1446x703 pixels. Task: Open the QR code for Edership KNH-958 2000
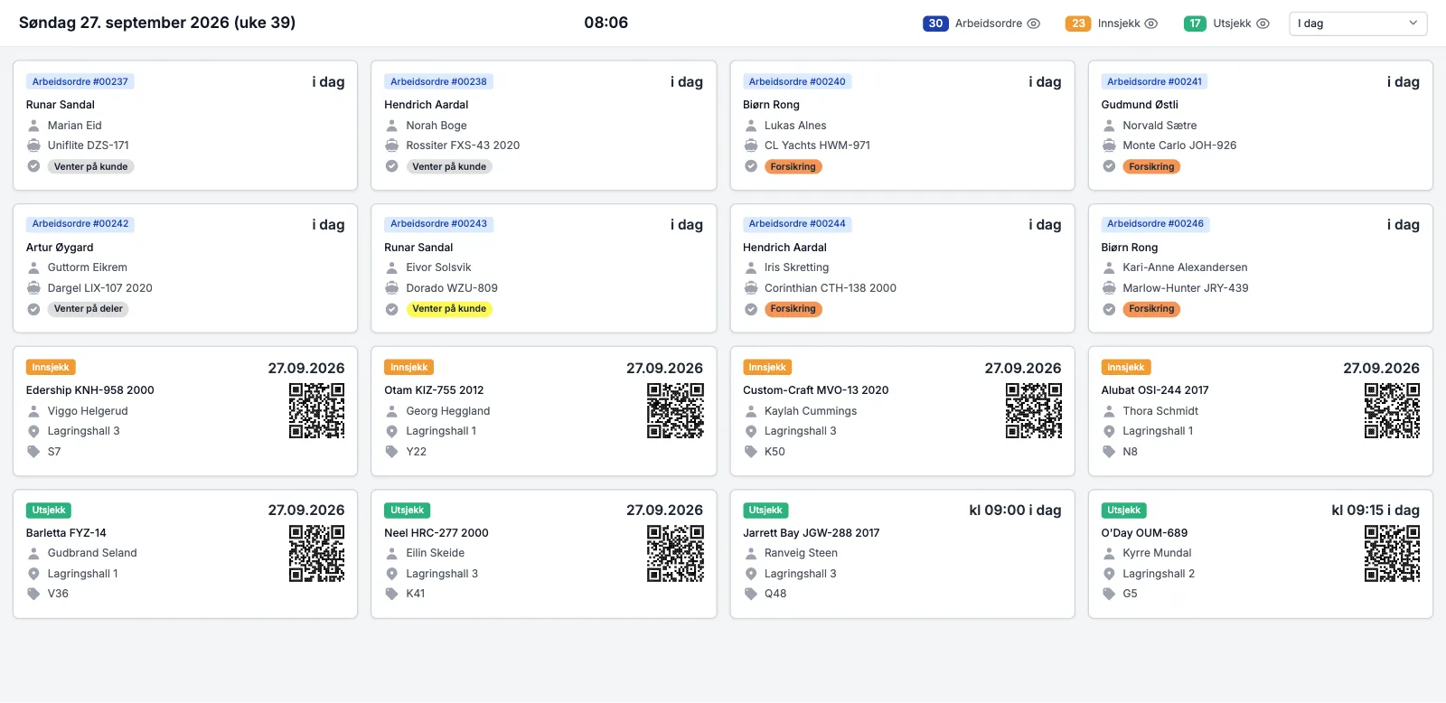(x=317, y=411)
